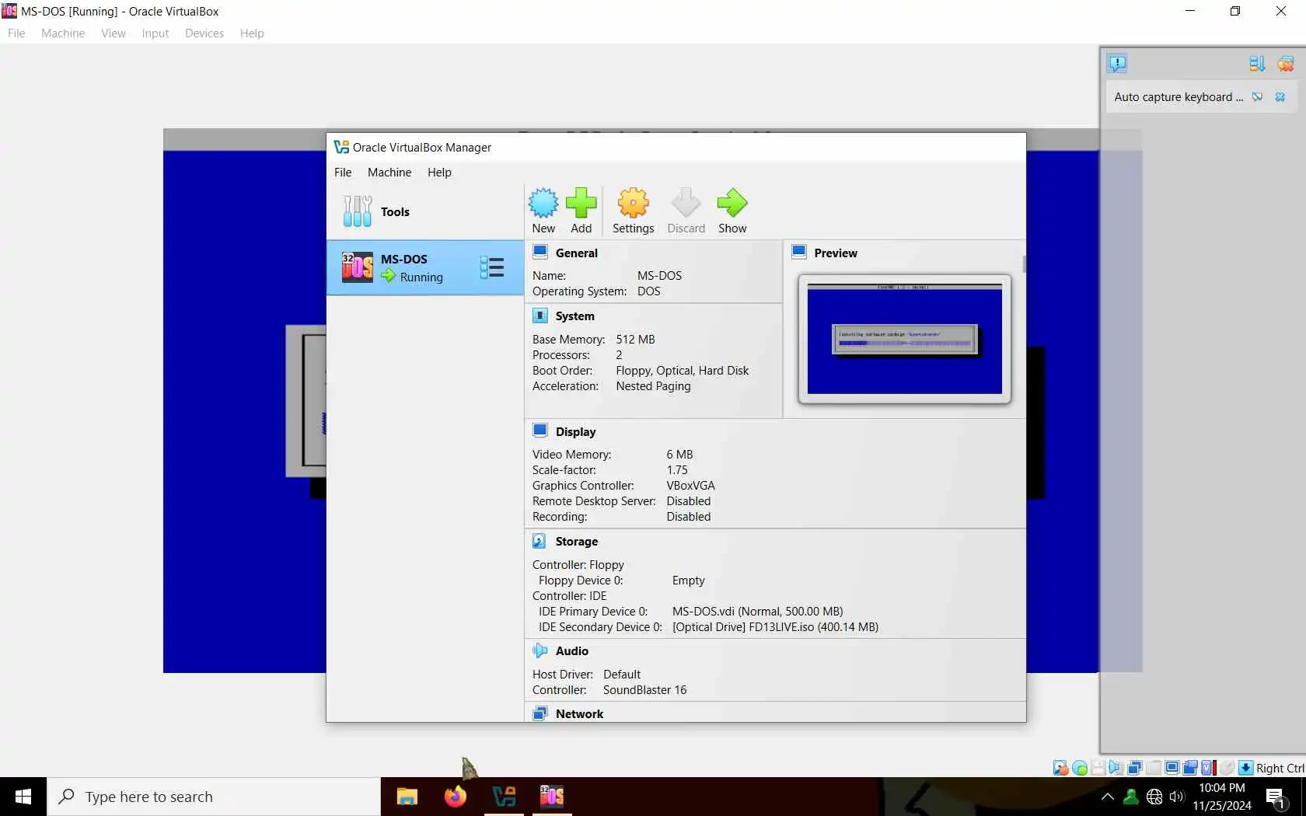Open the VM window's Input menu
The image size is (1306, 816).
pyautogui.click(x=155, y=33)
